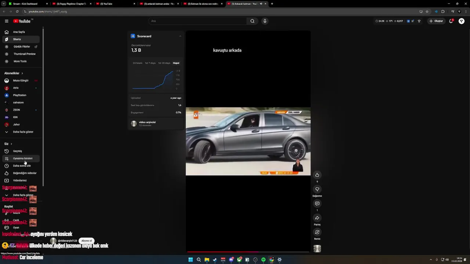Switch to Poppy Playtime: Chapter 5 tab
The height and width of the screenshot is (264, 470).
72,4
